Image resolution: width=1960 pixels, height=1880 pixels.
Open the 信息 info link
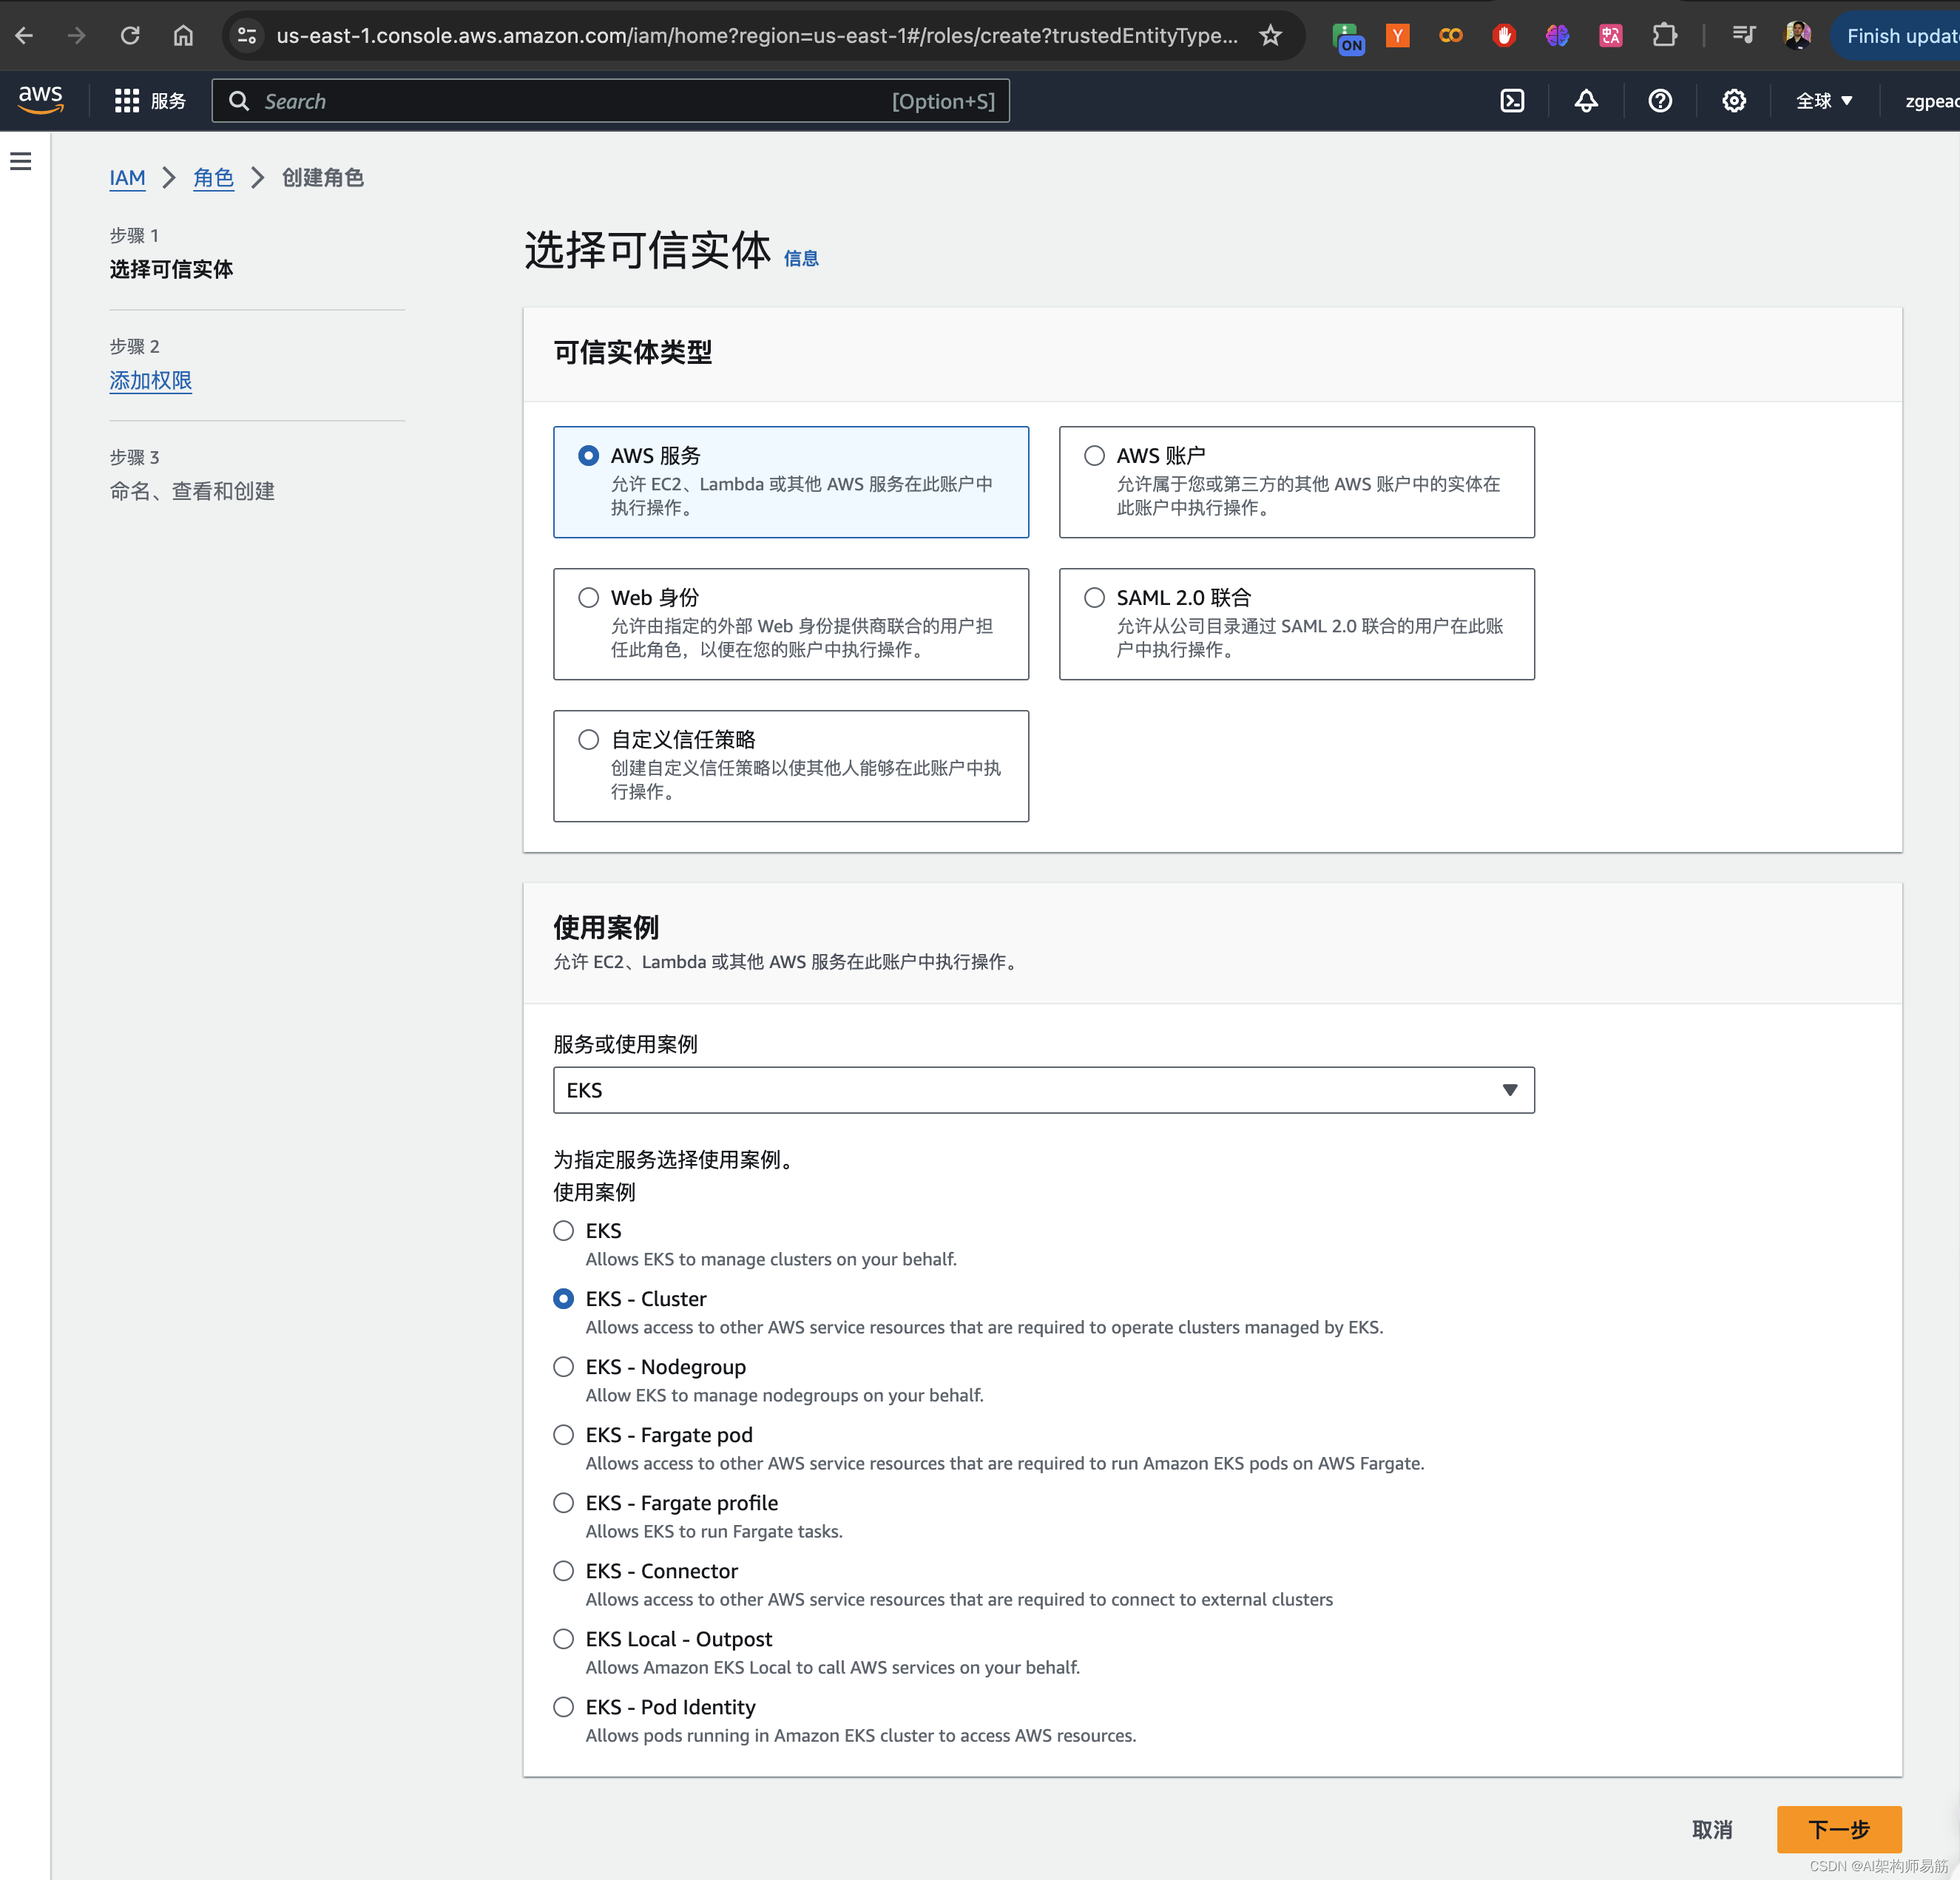[x=801, y=258]
